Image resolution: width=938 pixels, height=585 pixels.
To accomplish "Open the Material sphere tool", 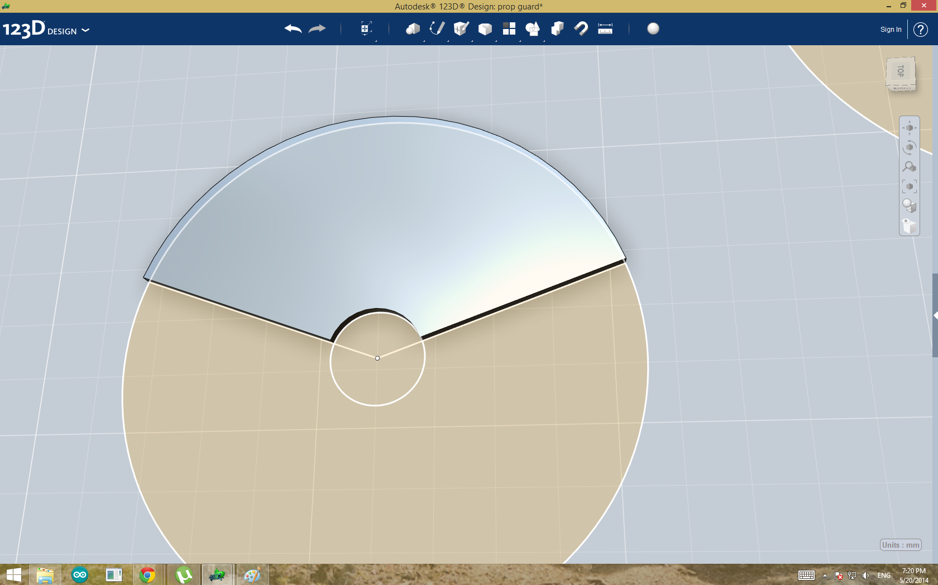I will click(x=653, y=28).
